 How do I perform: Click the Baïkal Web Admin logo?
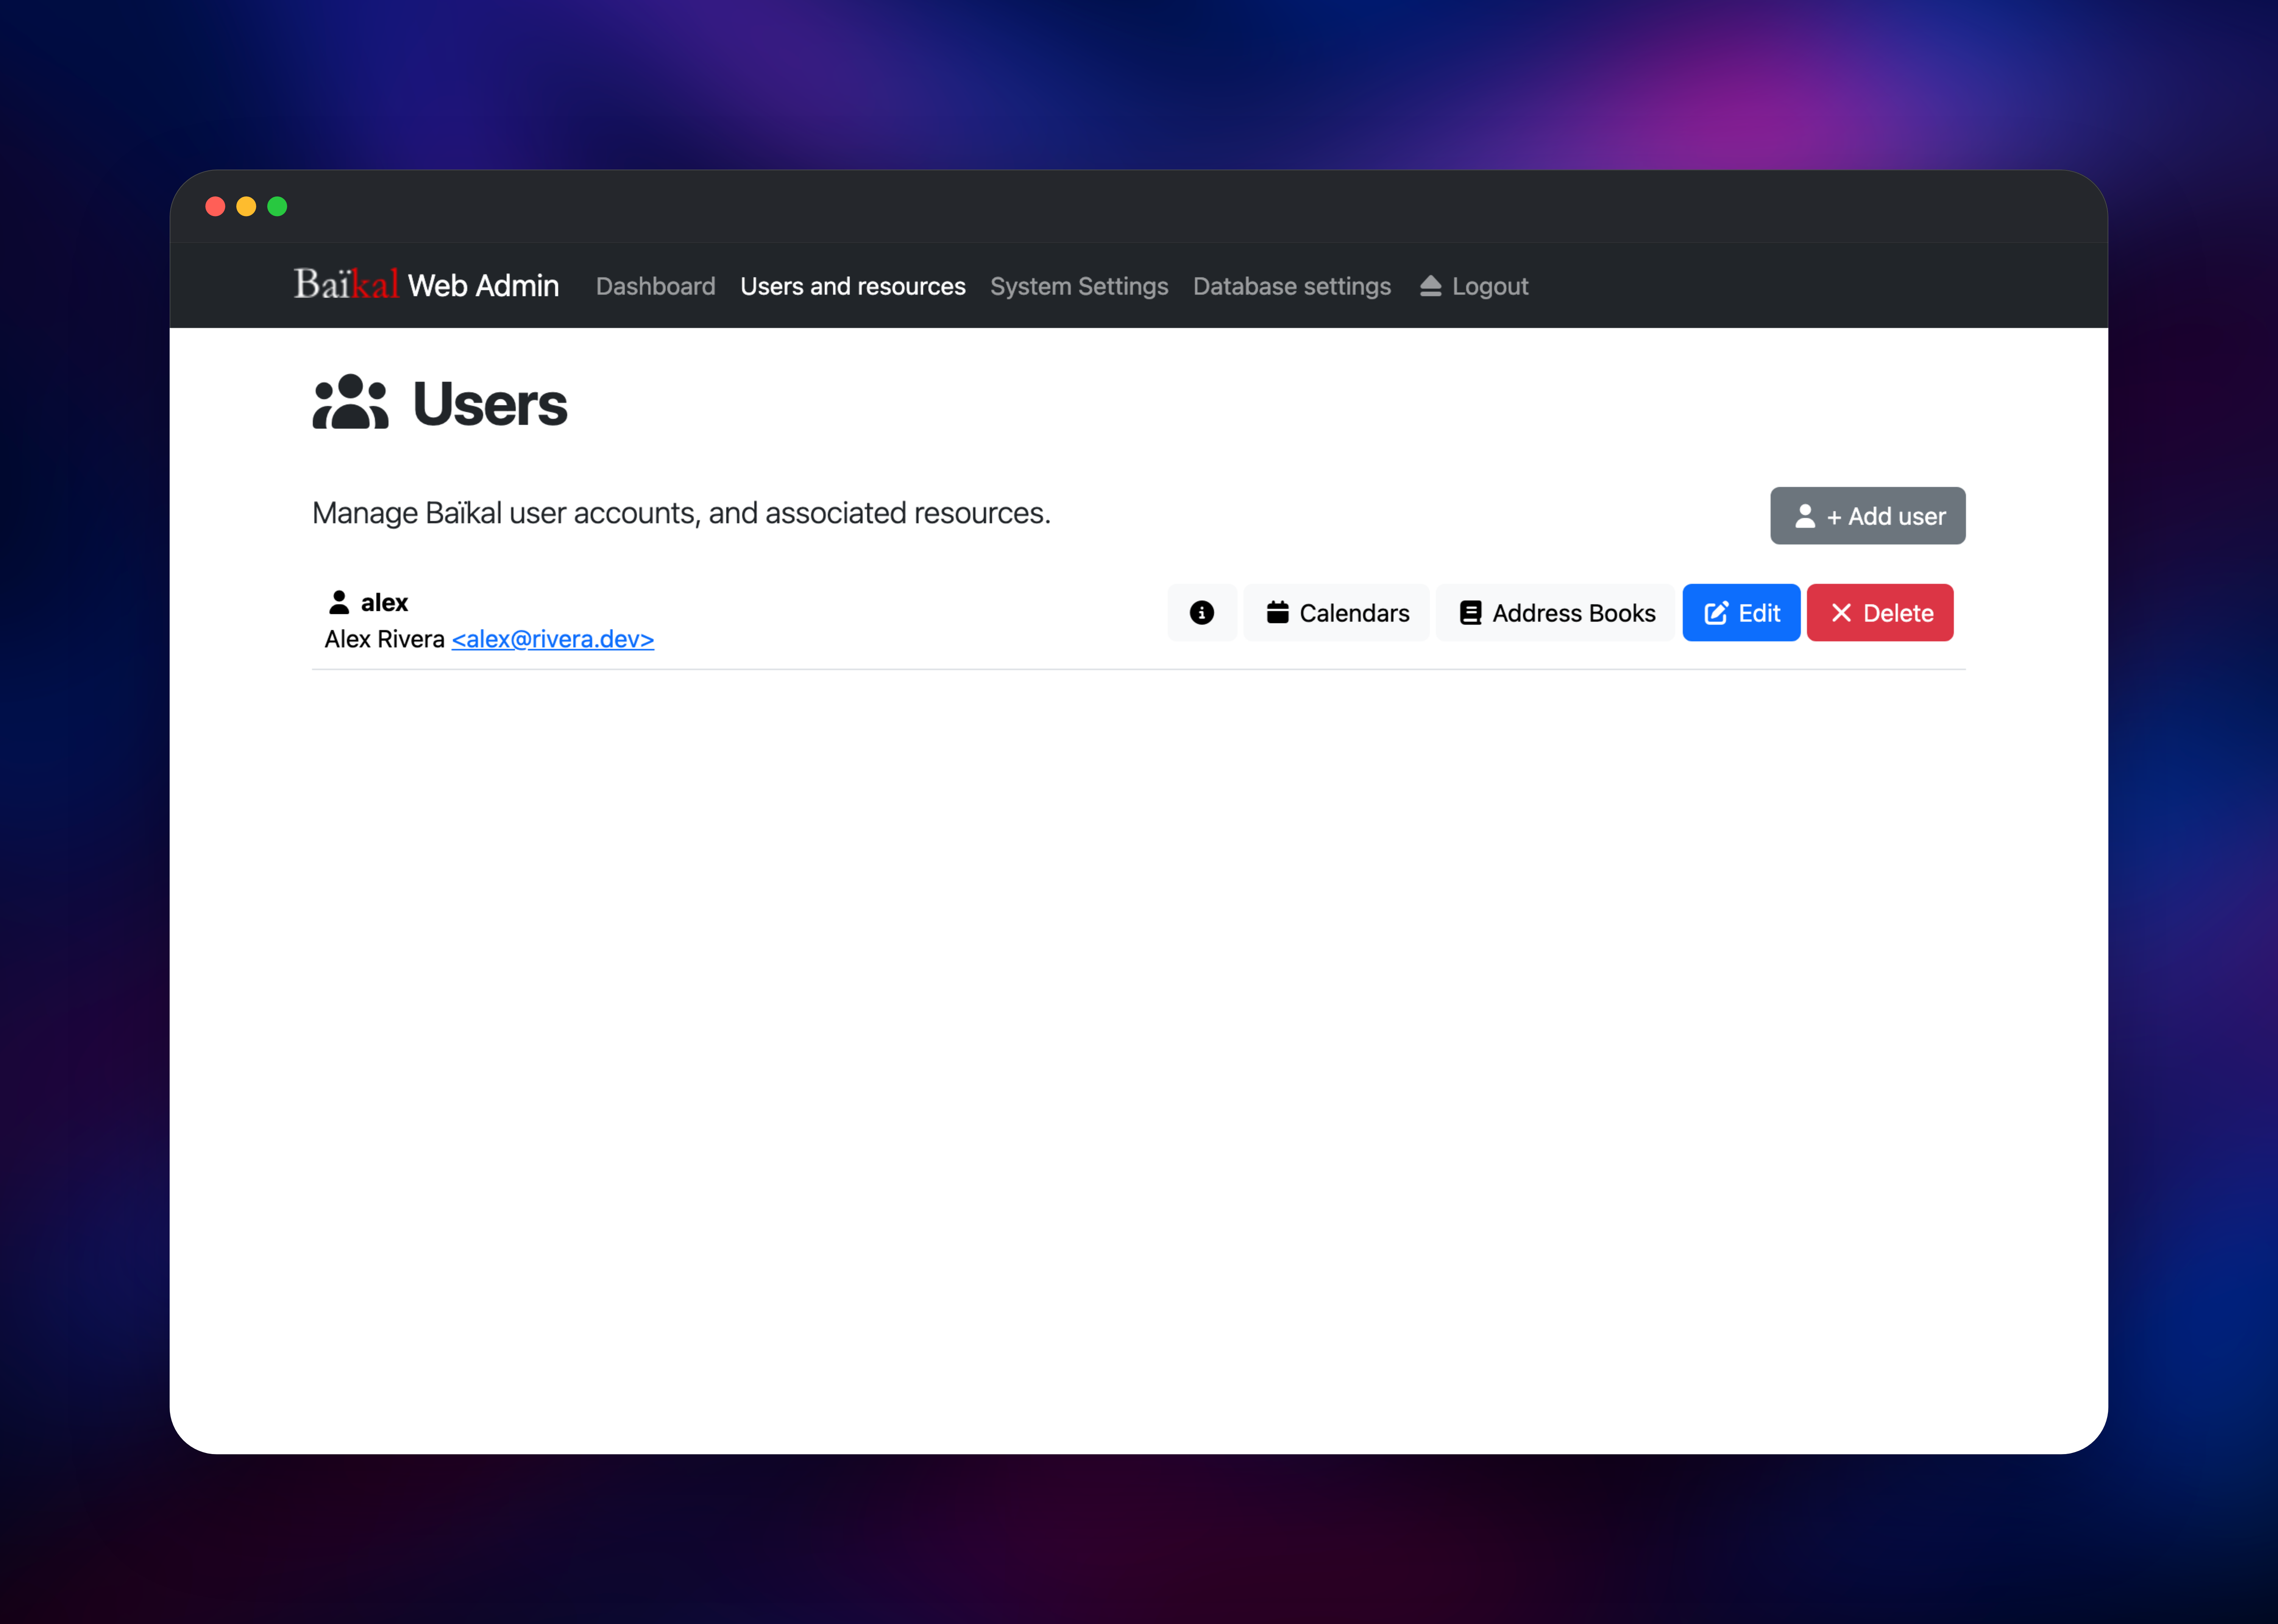(426, 285)
